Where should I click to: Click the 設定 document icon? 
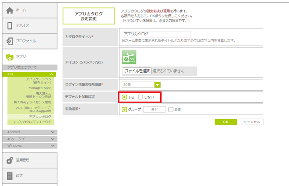[x=10, y=176]
